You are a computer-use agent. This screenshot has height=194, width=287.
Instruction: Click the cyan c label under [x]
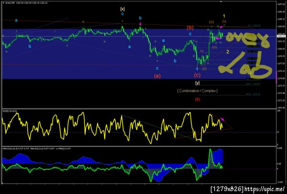(x=122, y=14)
